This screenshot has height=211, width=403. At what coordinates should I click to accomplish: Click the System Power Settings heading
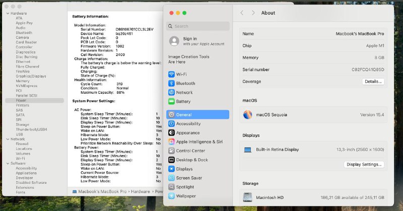click(94, 101)
